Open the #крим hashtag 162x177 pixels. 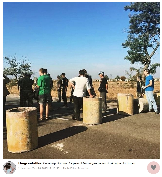62,163
